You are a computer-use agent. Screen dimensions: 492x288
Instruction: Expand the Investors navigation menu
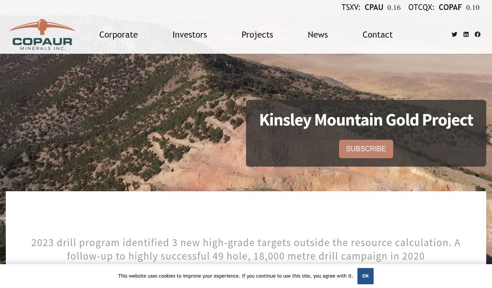tap(189, 35)
